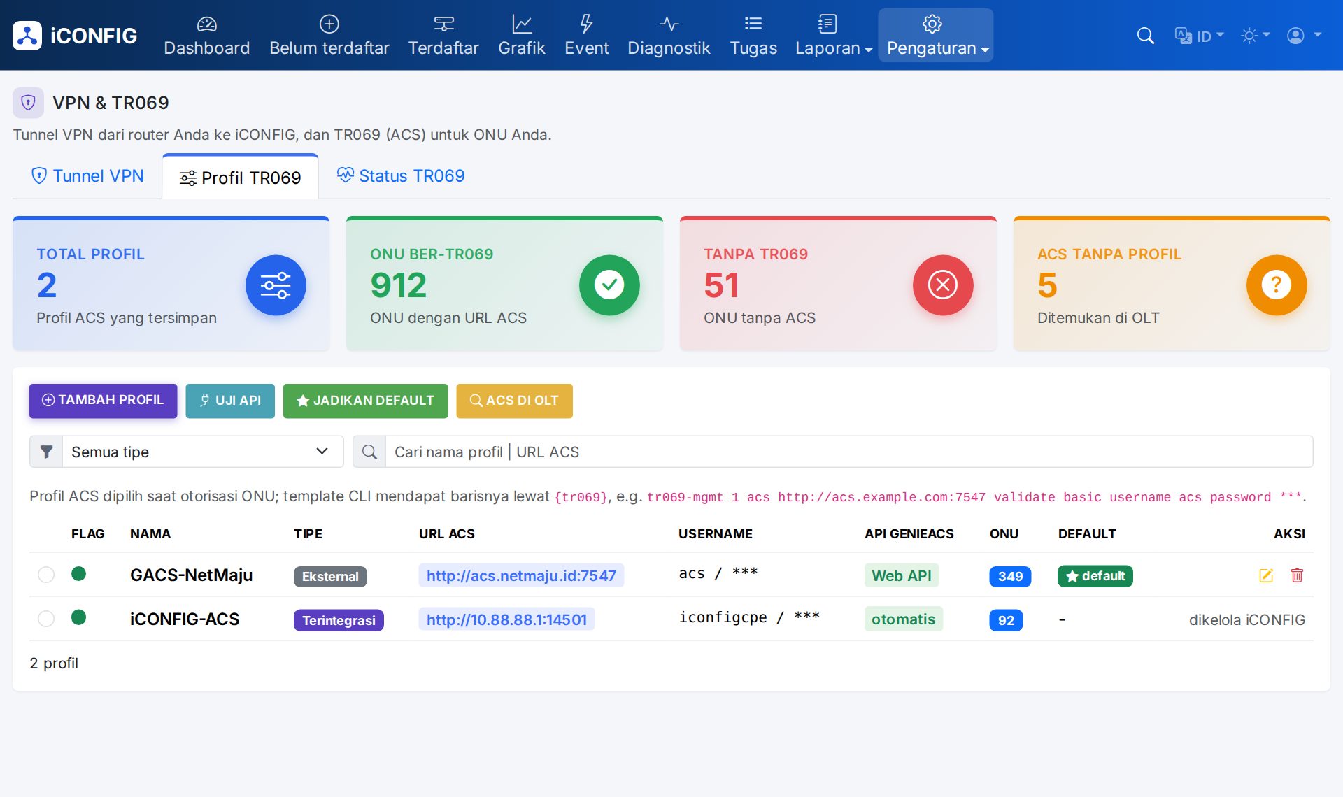1343x797 pixels.
Task: Open the http://acs.netmaju.id:7547 link
Action: coord(521,575)
